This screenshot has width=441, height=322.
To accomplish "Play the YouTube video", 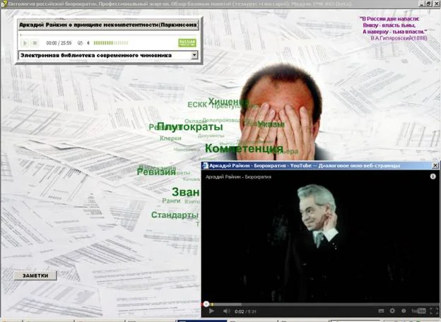I will (x=211, y=311).
